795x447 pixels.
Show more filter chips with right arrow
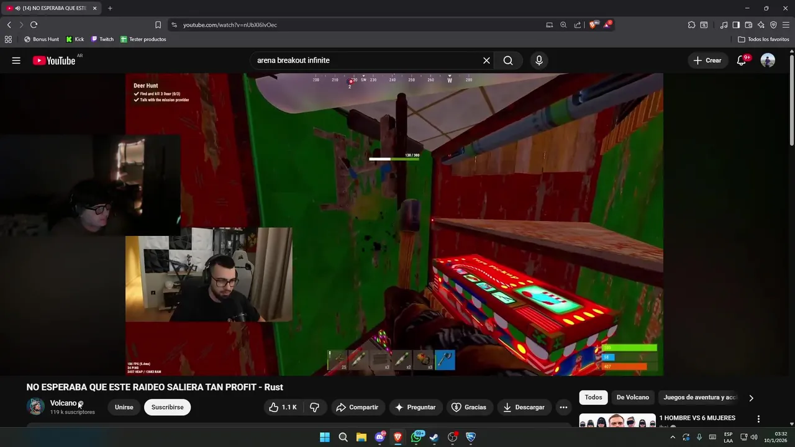pos(751,398)
